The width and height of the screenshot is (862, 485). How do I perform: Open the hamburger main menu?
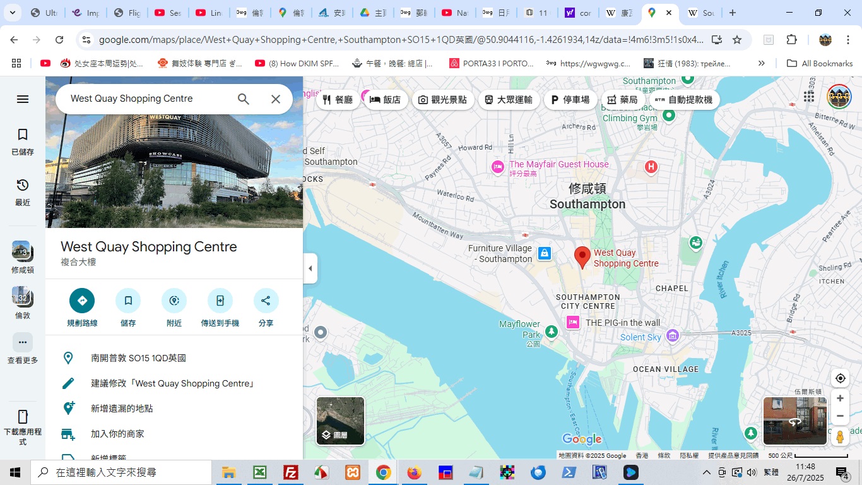pos(23,99)
